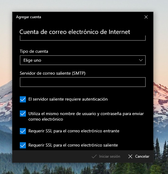Screen dimensions: 168x174
Task: Click the Iniciar sesión button
Action: (106, 156)
